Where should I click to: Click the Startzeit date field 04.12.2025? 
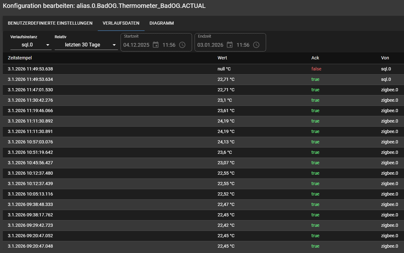(136, 45)
